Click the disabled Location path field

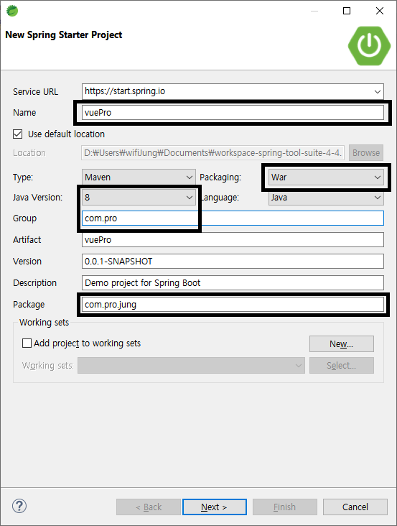(213, 153)
